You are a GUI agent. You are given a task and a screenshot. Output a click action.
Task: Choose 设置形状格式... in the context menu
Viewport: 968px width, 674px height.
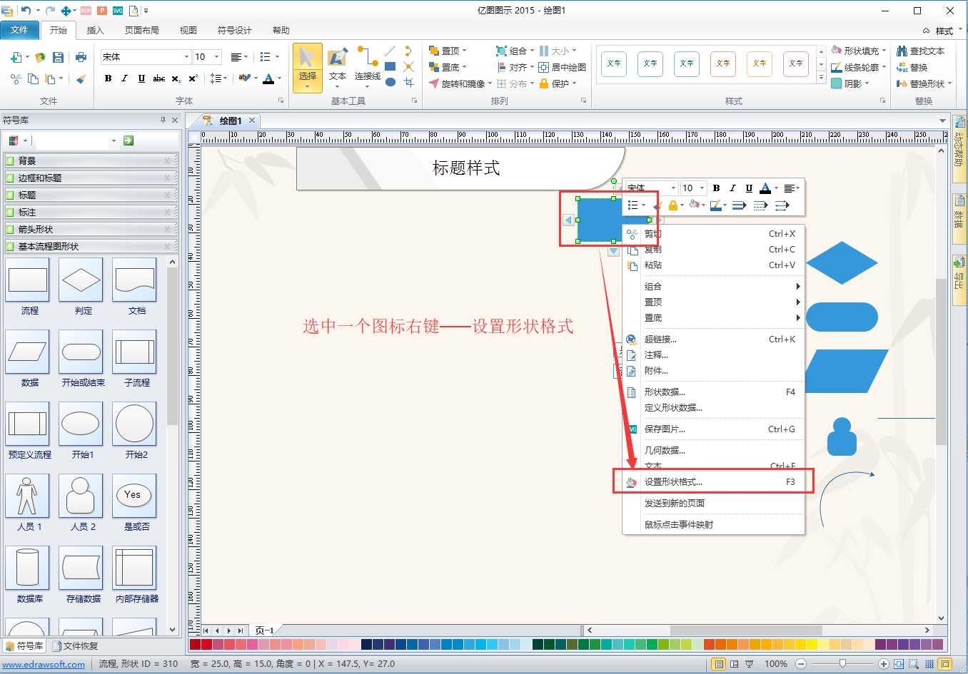pyautogui.click(x=714, y=482)
